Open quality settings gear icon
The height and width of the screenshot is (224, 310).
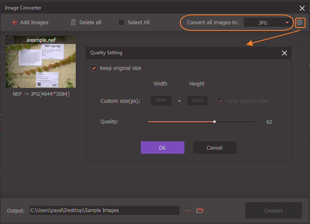tap(299, 23)
